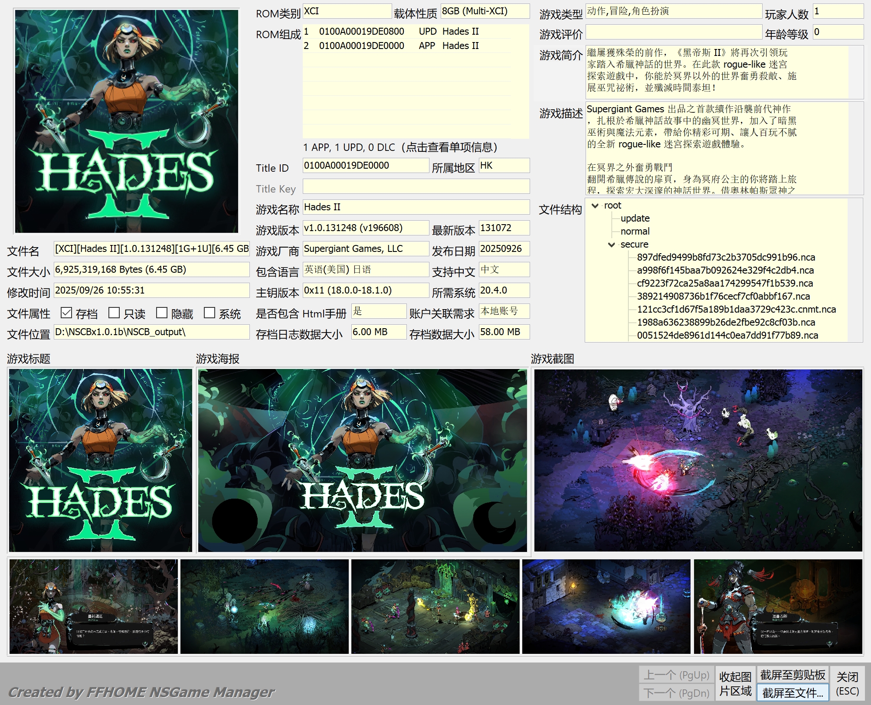
Task: Collapse the root node in file tree
Action: coord(595,206)
